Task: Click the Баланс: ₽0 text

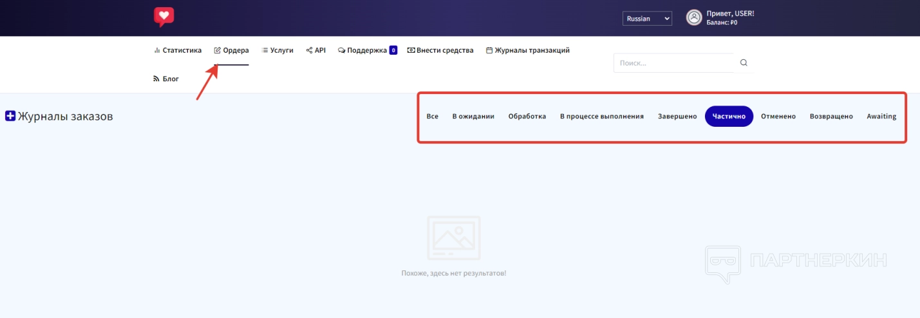Action: pos(722,23)
